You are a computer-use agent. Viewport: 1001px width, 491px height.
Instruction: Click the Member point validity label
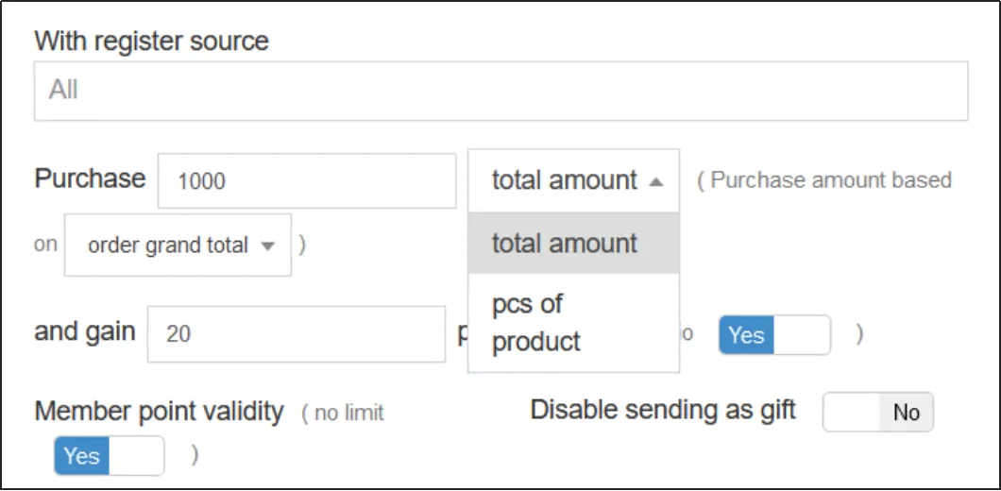click(159, 412)
